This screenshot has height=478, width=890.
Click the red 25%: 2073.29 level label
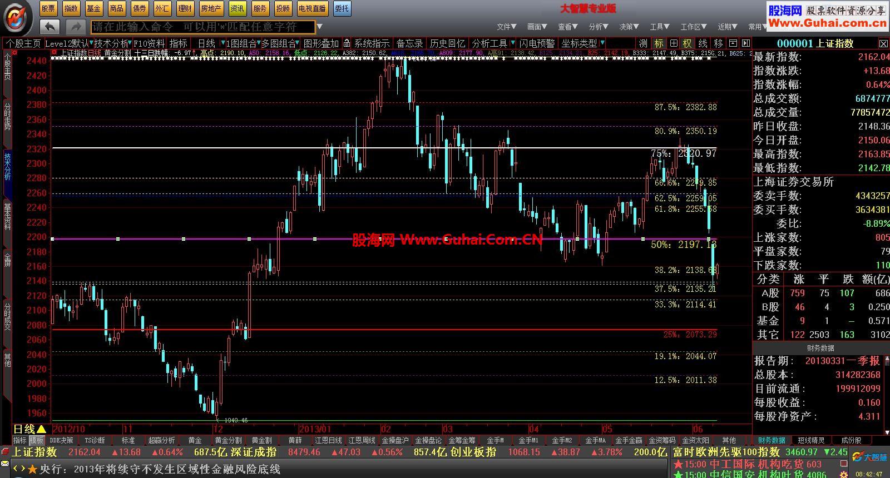coord(690,335)
